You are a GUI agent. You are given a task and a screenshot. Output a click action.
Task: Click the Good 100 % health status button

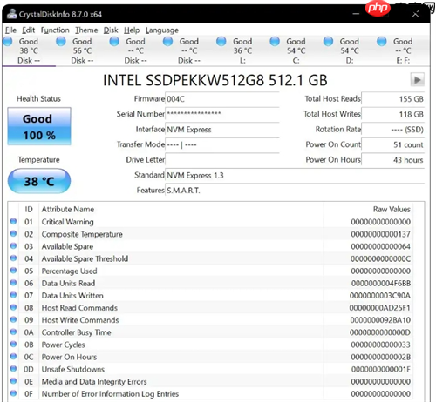tap(39, 126)
